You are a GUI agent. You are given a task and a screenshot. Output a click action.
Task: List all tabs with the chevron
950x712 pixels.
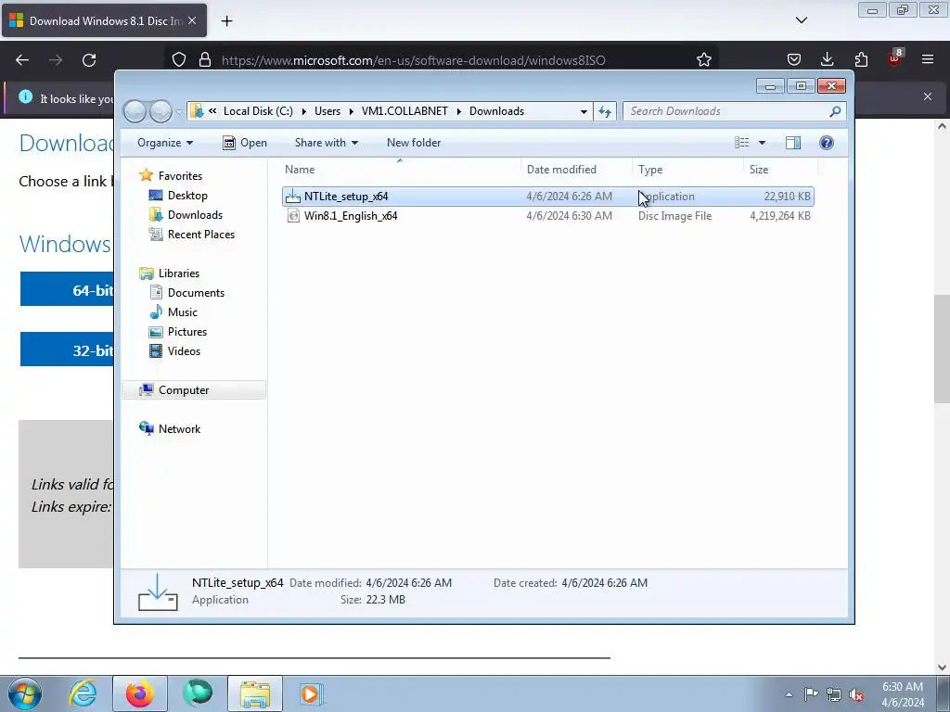click(x=801, y=20)
